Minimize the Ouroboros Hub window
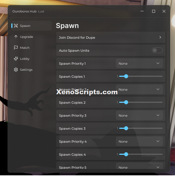 coord(142,11)
